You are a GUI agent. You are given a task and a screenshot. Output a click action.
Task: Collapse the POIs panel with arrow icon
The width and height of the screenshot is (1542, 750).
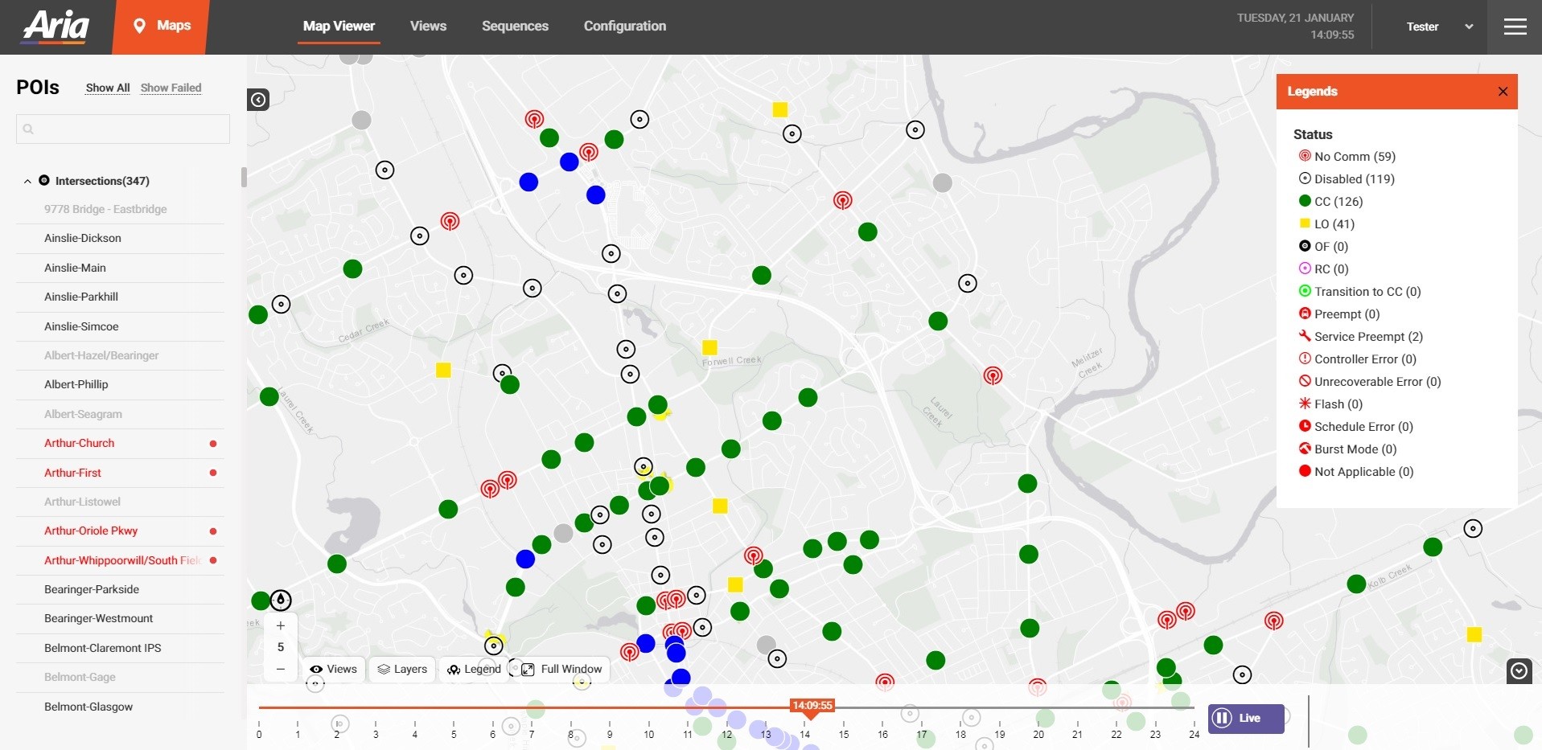[x=258, y=100]
